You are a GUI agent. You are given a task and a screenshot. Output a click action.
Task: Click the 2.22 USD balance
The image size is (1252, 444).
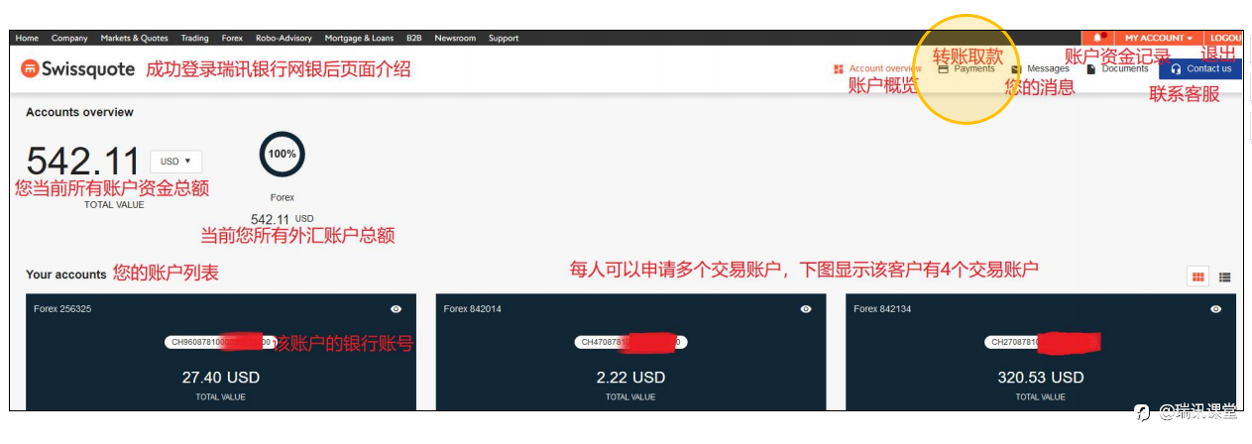click(630, 378)
